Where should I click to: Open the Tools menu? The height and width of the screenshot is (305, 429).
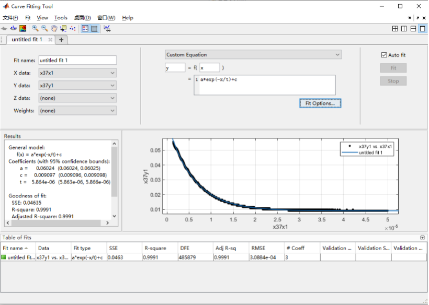point(61,18)
